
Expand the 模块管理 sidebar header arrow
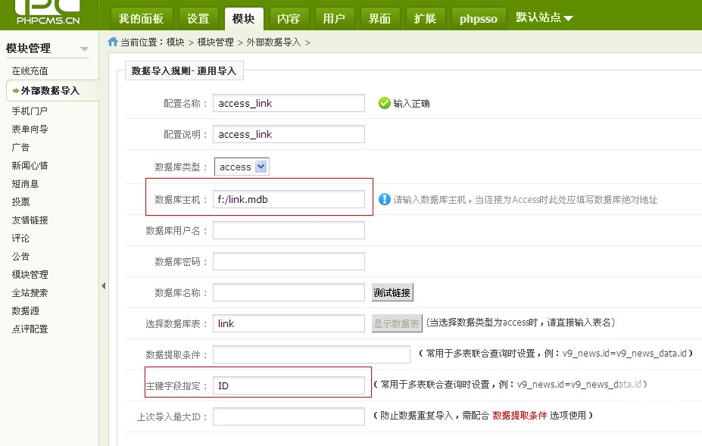(x=84, y=49)
